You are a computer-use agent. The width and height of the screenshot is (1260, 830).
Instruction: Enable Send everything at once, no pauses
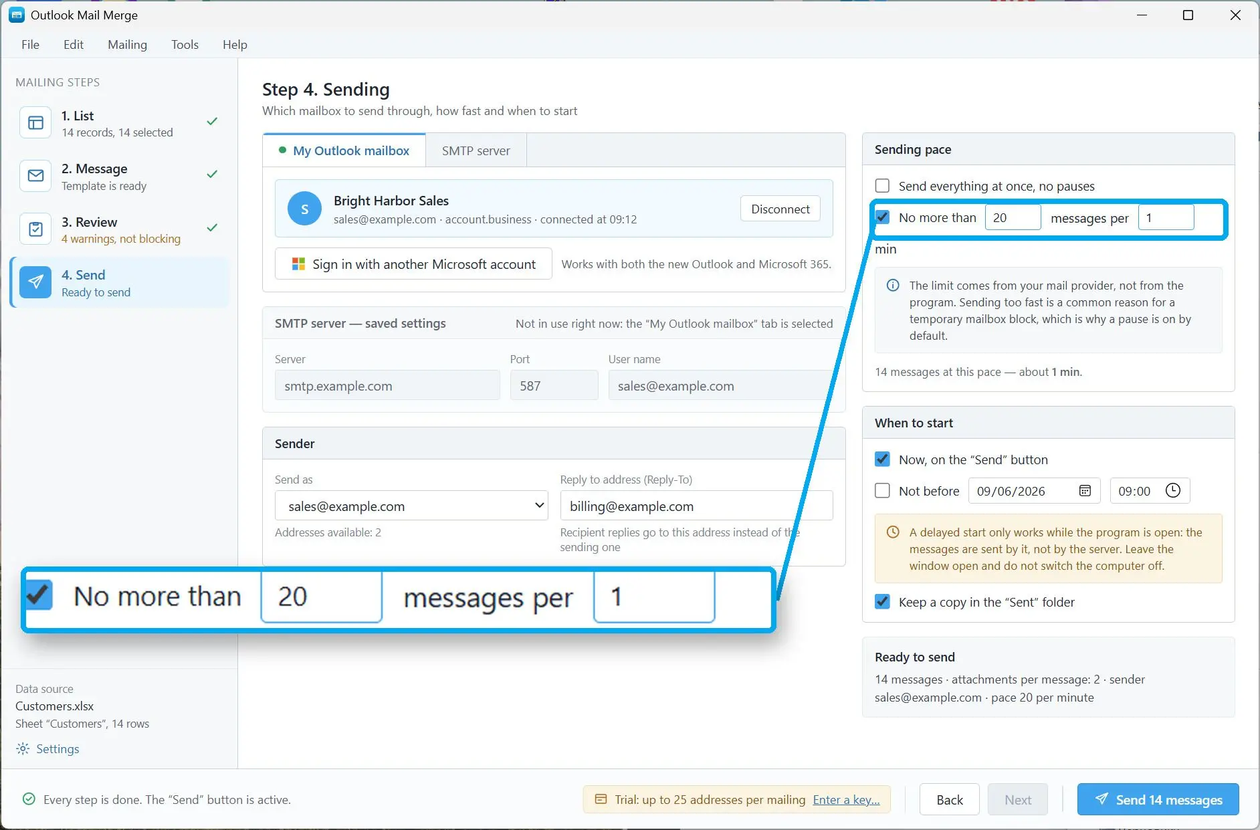[x=882, y=186]
